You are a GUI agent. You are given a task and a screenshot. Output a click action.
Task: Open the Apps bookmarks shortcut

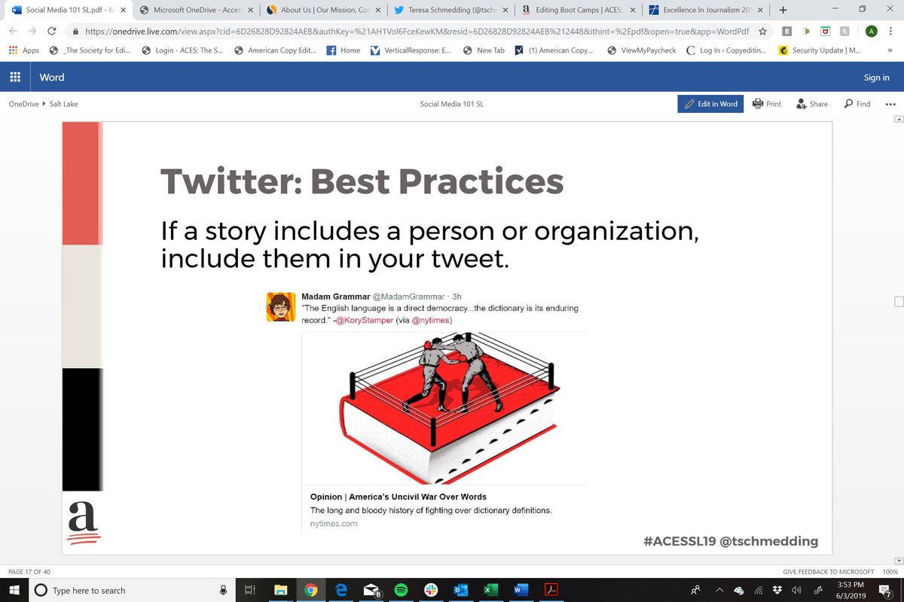pyautogui.click(x=24, y=50)
